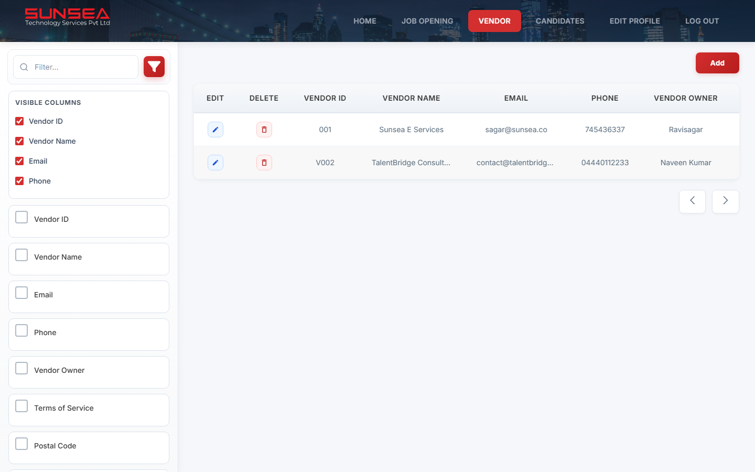Delete vendor V002 using the trash icon
The height and width of the screenshot is (472, 755).
tap(264, 163)
